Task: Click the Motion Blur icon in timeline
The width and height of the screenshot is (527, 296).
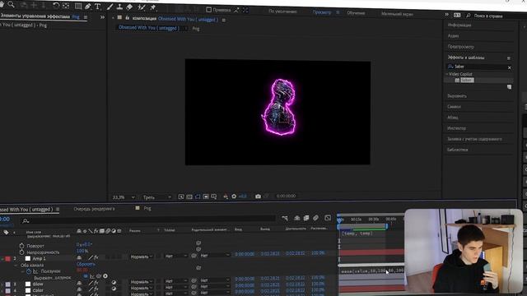Action: [x=315, y=218]
